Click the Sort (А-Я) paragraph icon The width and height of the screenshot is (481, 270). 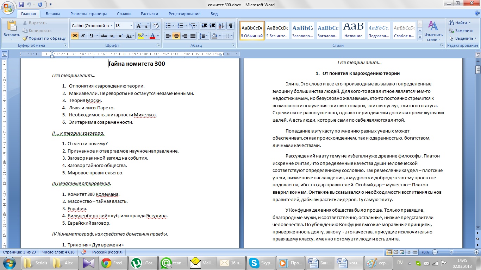[221, 26]
